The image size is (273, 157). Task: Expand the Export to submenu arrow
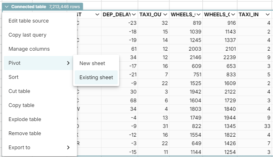(68, 148)
